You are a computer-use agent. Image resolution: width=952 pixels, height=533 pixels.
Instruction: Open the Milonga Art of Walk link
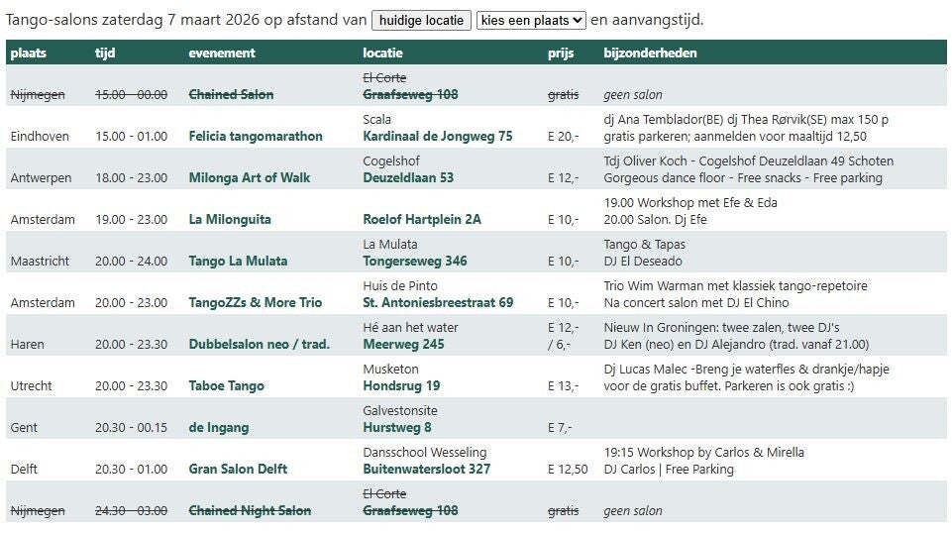point(250,178)
